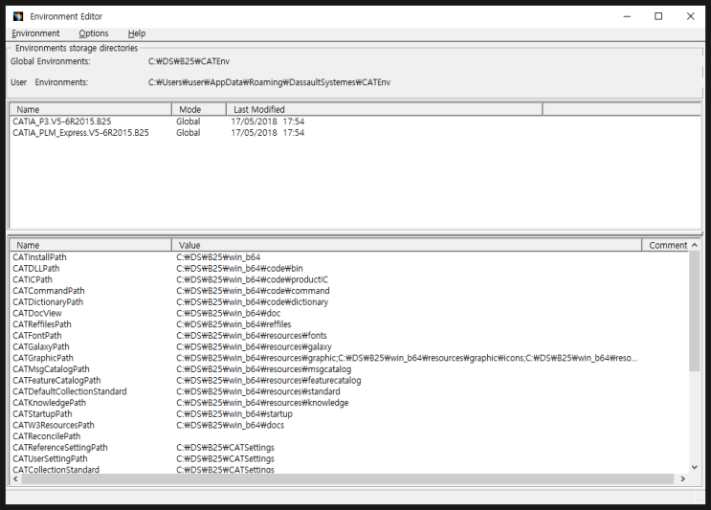Sort environments by Name column header
711x510 pixels.
point(90,109)
